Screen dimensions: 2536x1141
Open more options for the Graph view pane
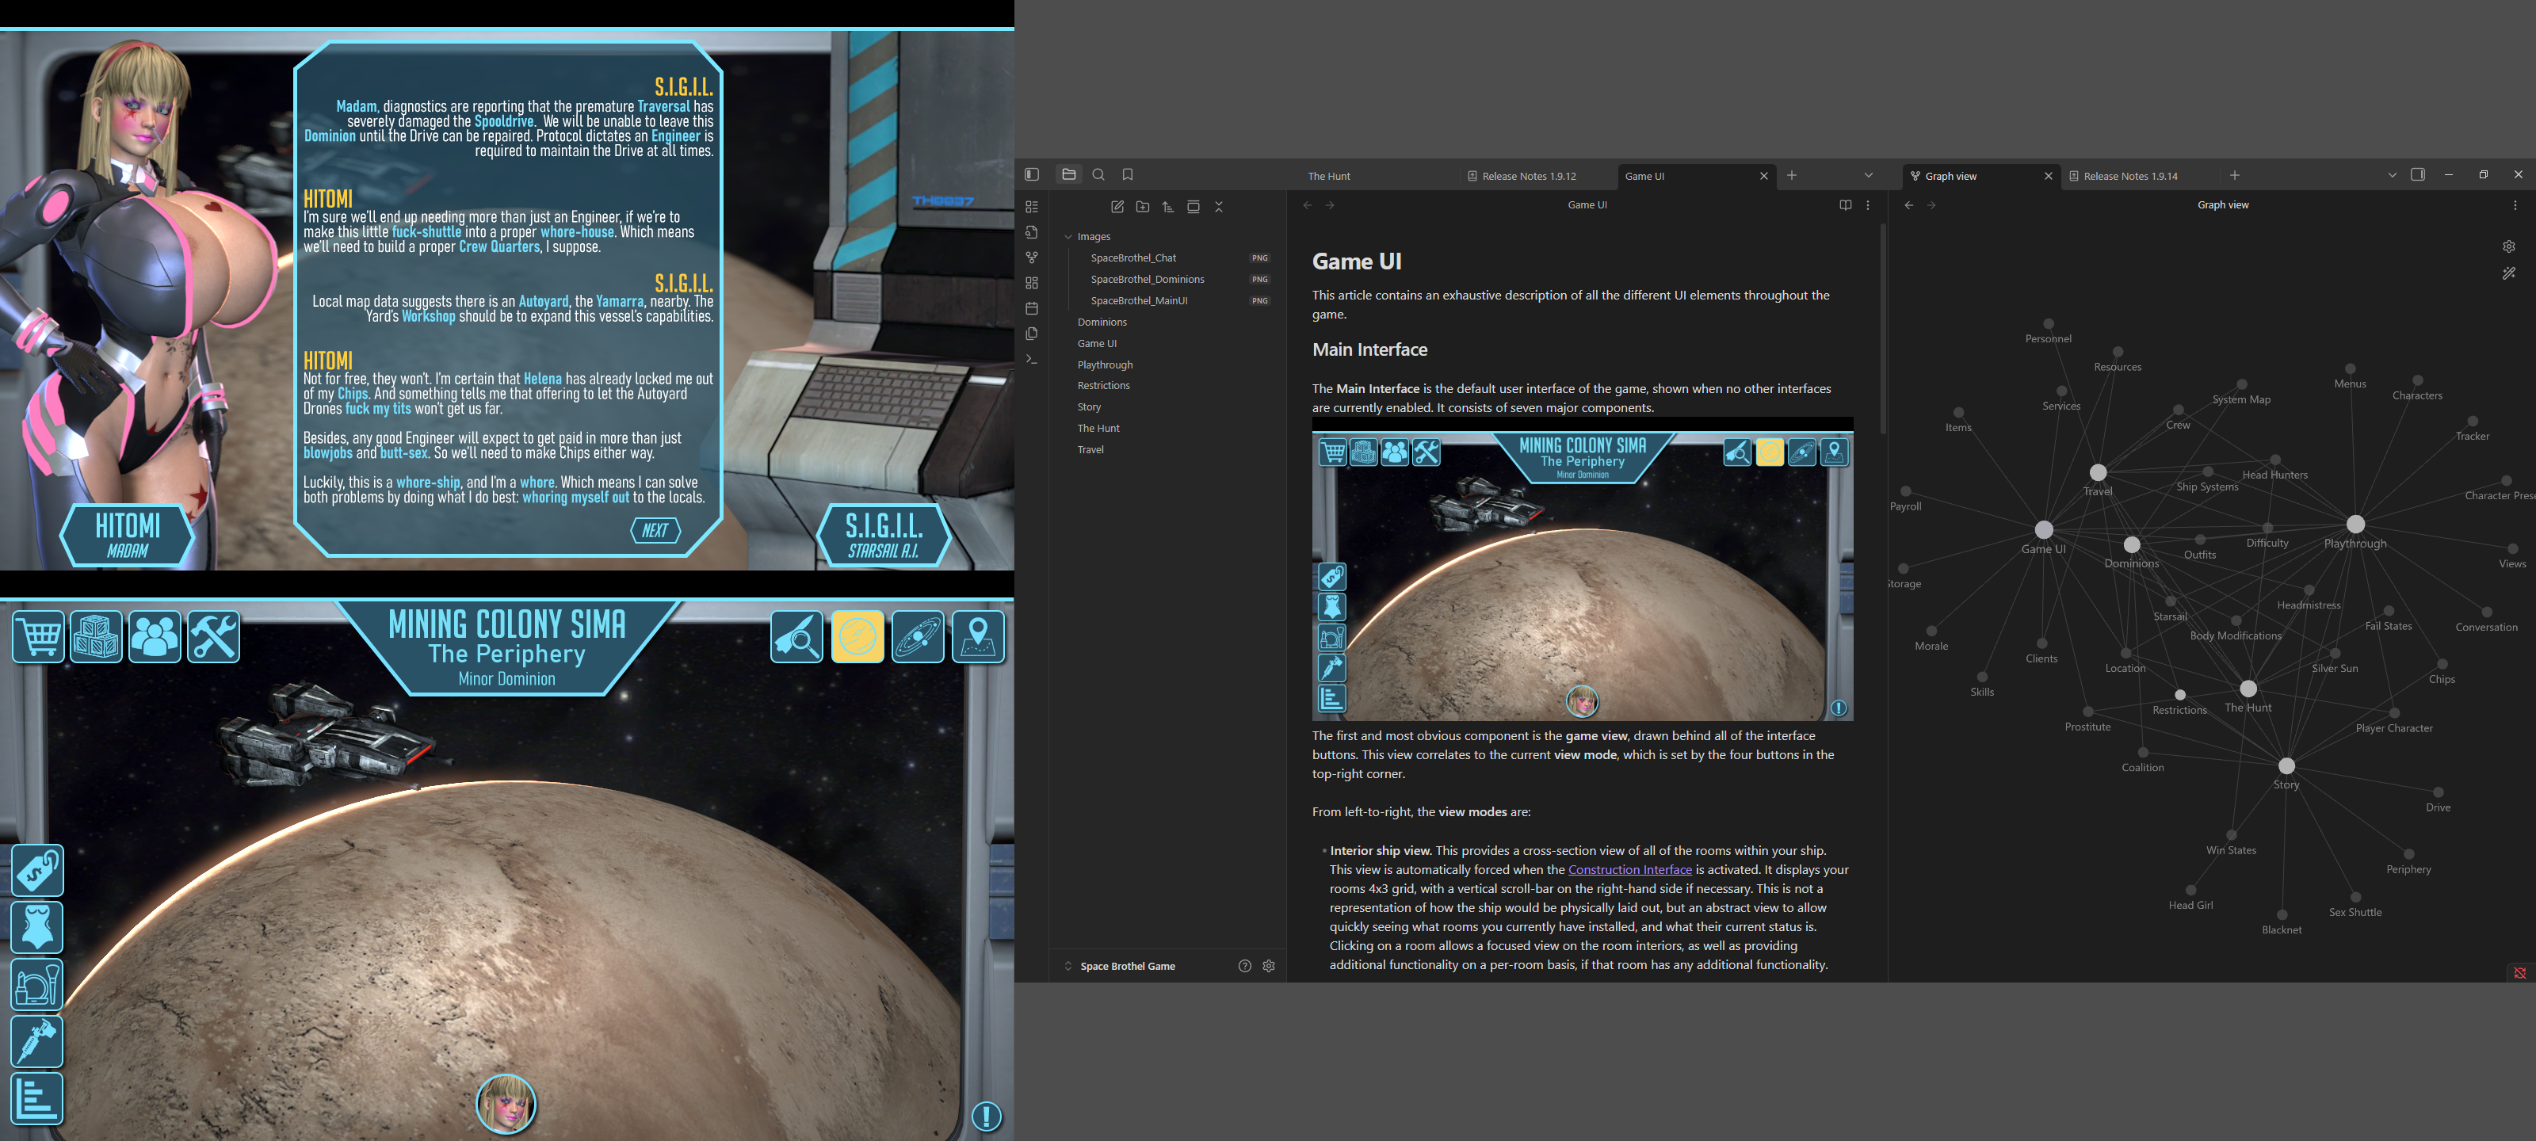(2515, 204)
